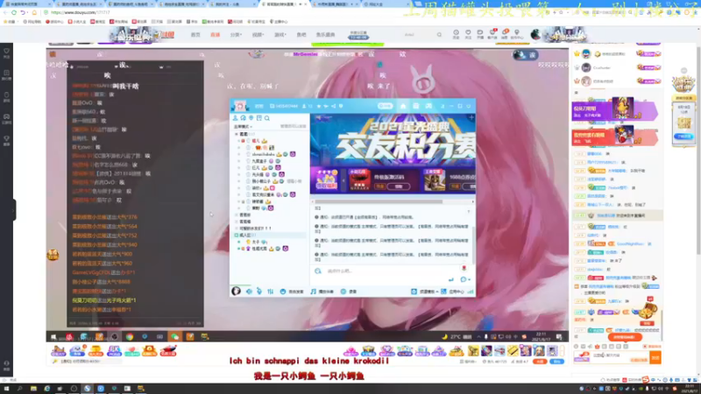Screen dimensions: 701x394
Task: Click the share icon in YY header
Action: coord(334,106)
